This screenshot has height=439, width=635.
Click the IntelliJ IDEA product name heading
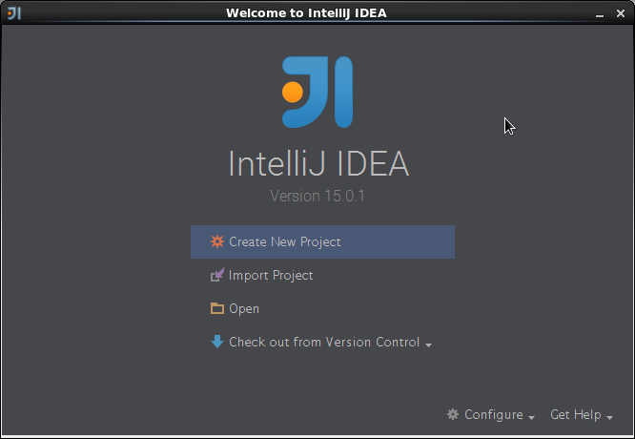coord(318,164)
